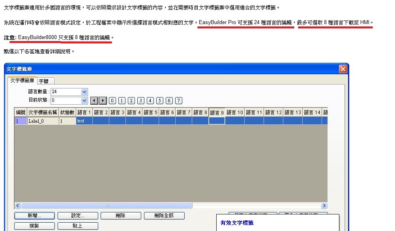Open the 語言數量 dropdown
The height and width of the screenshot is (231, 395).
pyautogui.click(x=84, y=92)
